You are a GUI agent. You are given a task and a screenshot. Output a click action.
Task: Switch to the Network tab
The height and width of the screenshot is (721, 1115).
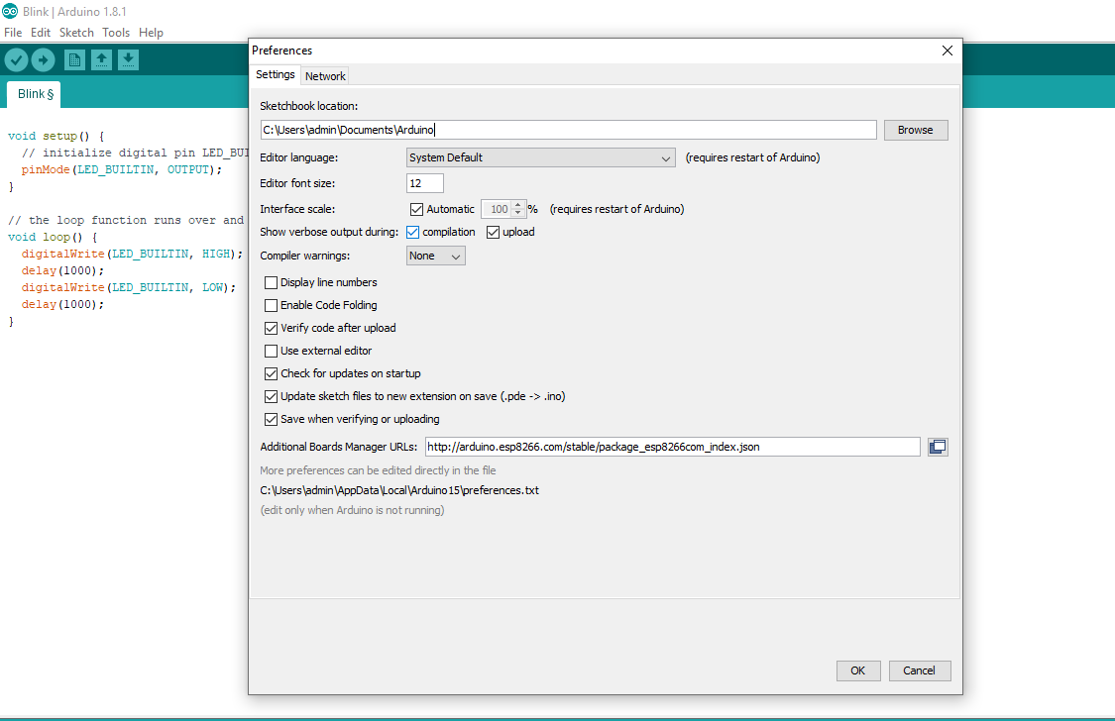(324, 75)
